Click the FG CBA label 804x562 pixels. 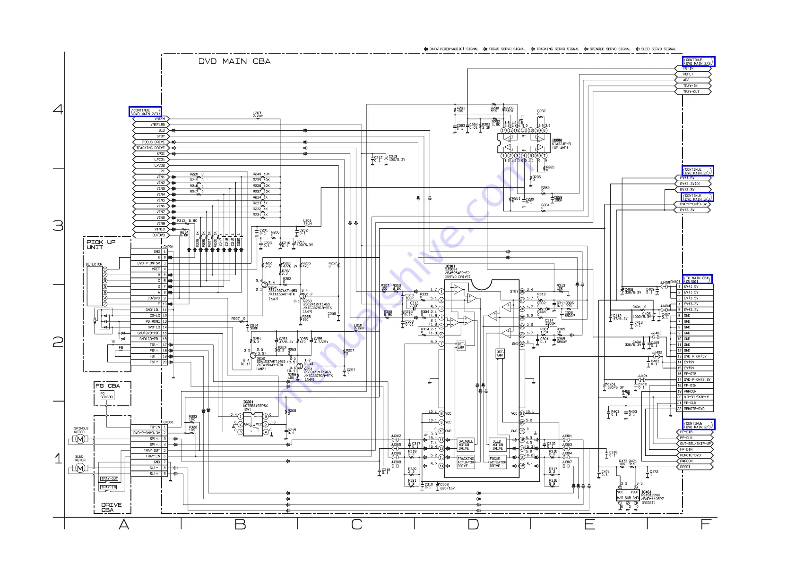click(108, 386)
